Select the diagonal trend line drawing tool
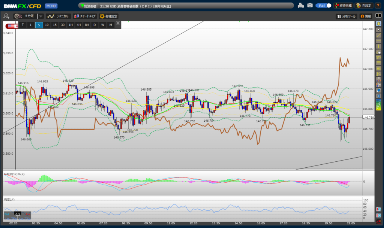The width and height of the screenshot is (384, 228). coord(378,35)
